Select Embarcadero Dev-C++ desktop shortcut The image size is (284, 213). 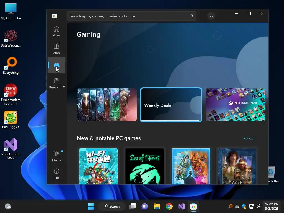[x=11, y=95]
